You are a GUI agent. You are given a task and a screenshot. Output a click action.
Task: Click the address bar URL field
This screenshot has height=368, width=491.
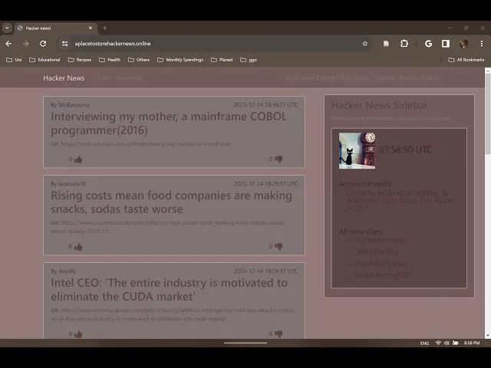216,44
